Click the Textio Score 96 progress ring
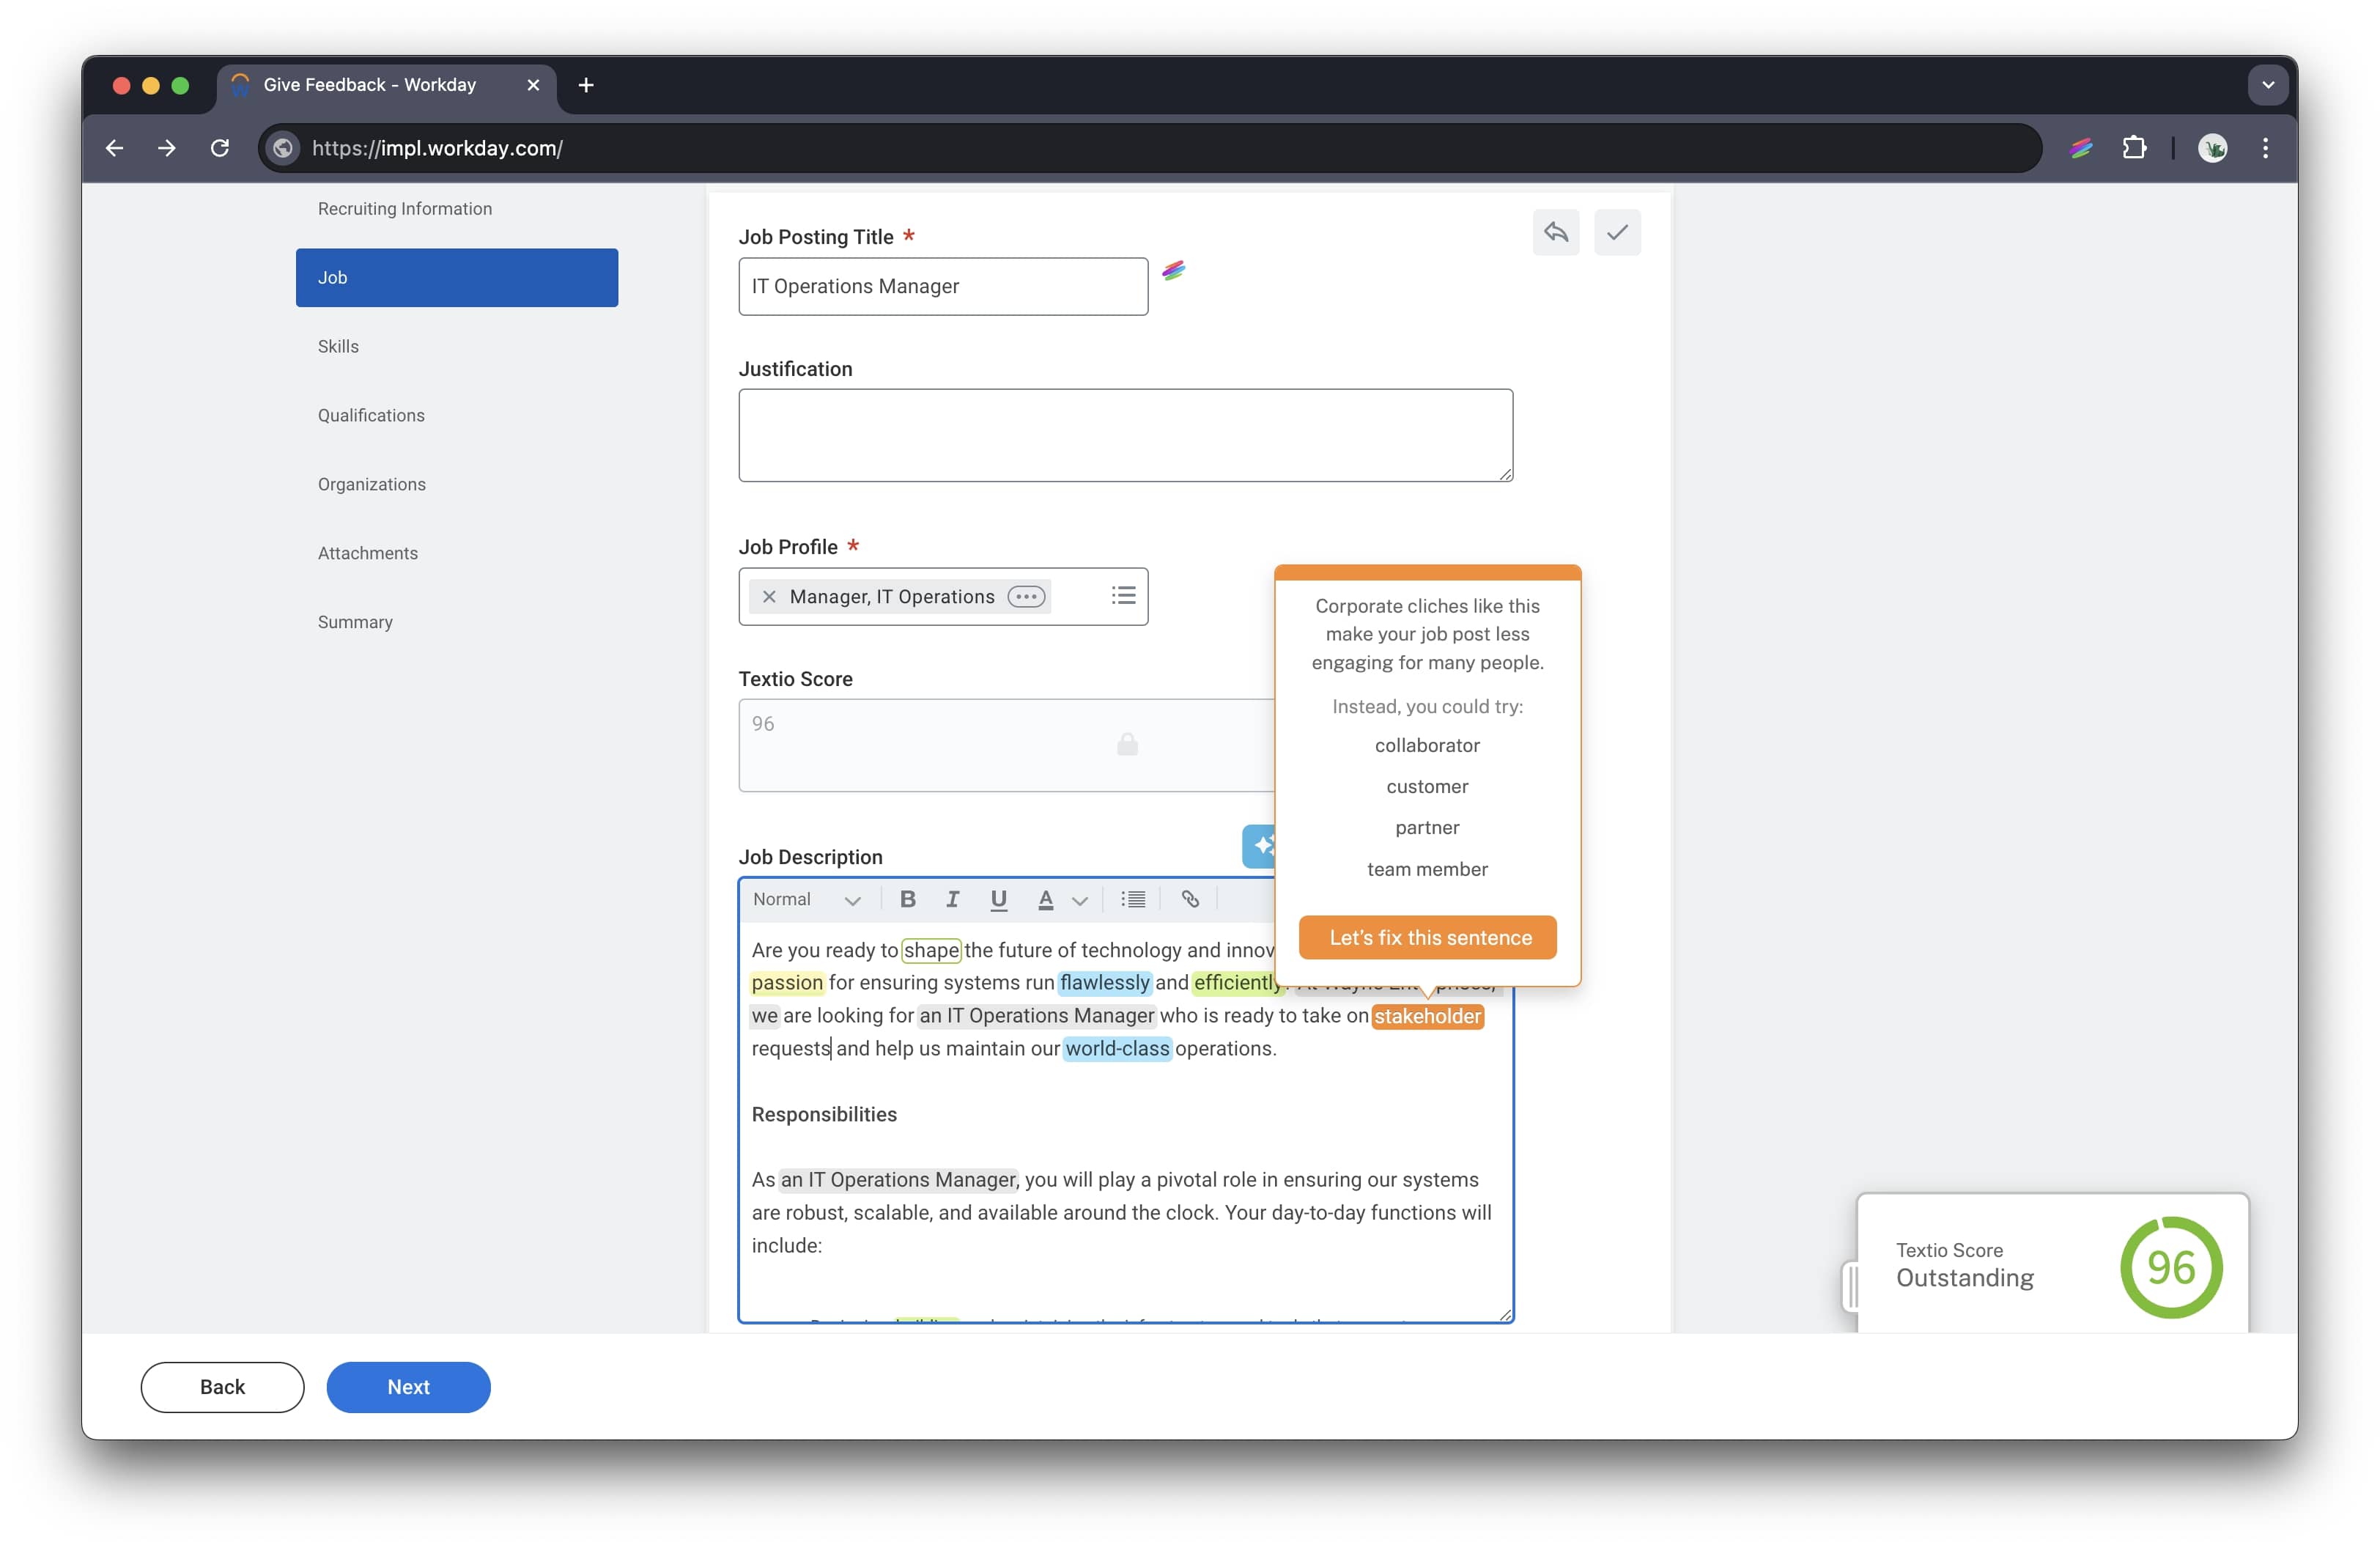The image size is (2380, 1548). click(x=2170, y=1267)
